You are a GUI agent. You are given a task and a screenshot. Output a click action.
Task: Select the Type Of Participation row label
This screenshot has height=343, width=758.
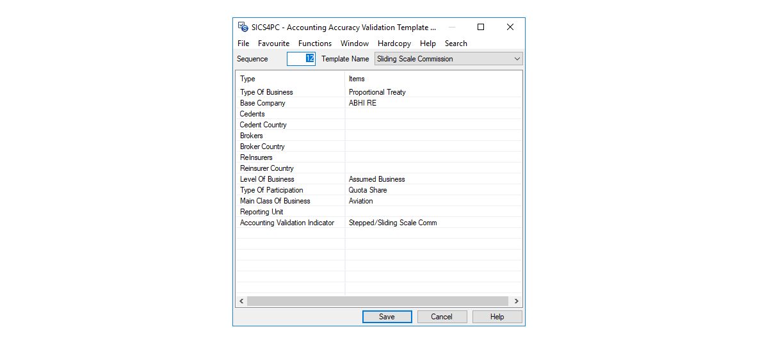[x=271, y=190]
